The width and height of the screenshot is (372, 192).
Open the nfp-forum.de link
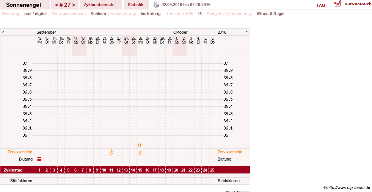pos(347,188)
